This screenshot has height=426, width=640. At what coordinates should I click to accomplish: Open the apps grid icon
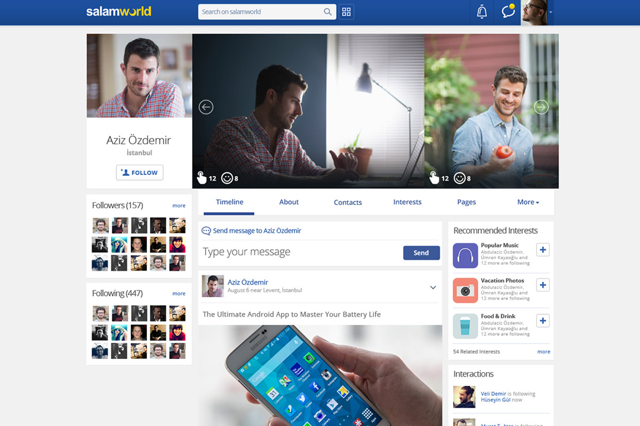(346, 12)
